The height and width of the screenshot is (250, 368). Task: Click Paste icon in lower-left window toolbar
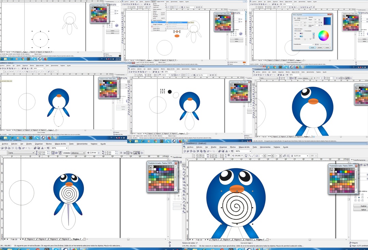pos(19,148)
